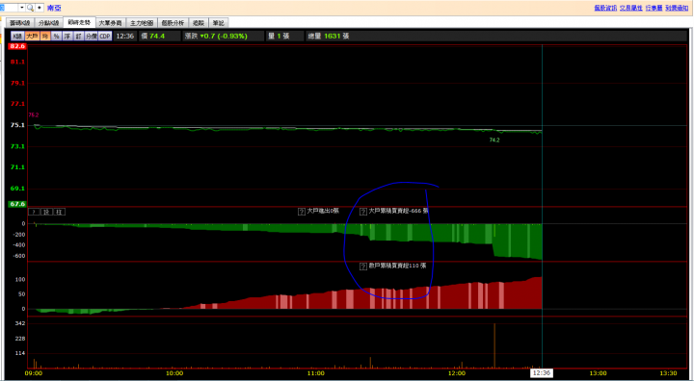
Task: Click the 67.6 lower limit price label
Action: pos(17,204)
